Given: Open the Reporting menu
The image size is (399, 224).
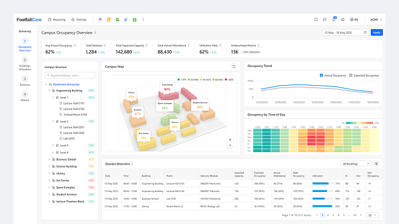Looking at the screenshot, I should click(57, 19).
